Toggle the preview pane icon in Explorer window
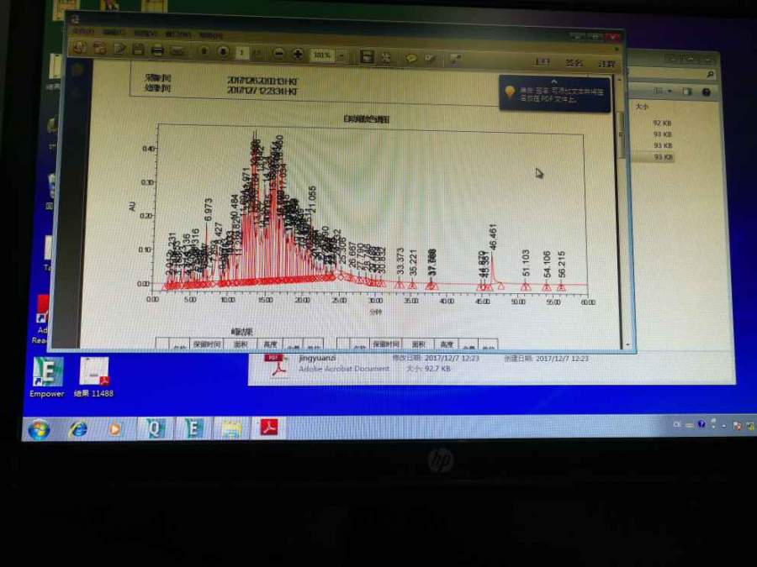Viewport: 757px width, 567px height. 687,92
